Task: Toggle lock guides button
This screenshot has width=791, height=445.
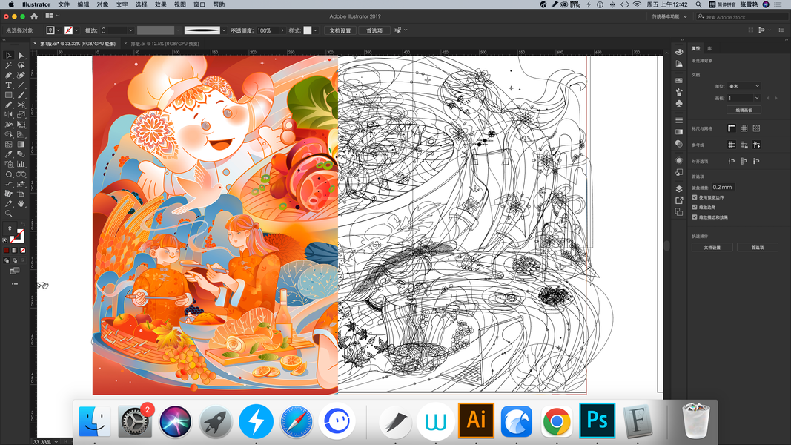Action: tap(744, 145)
